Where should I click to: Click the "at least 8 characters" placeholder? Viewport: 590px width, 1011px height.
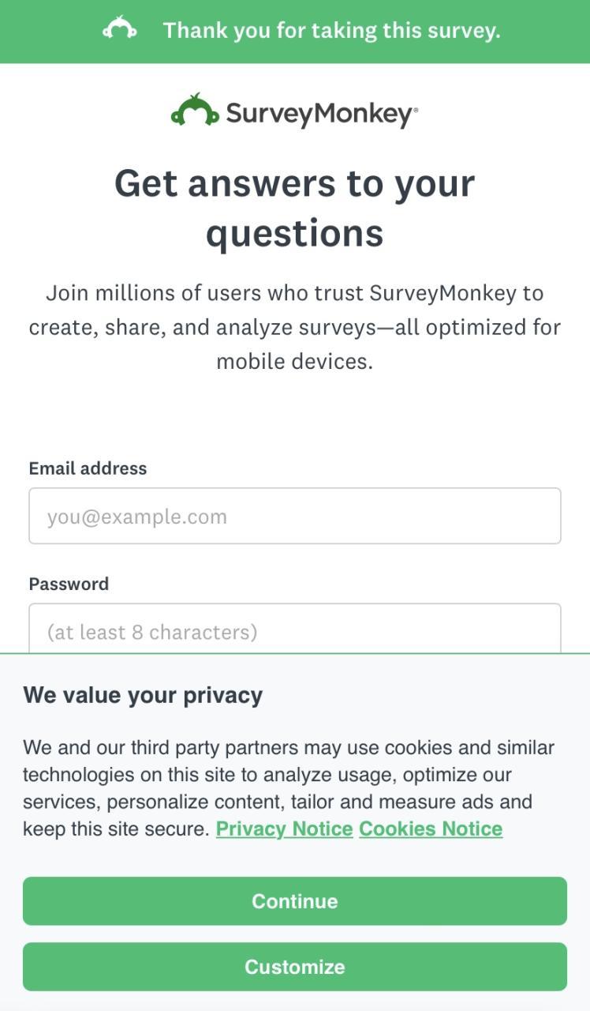(152, 632)
